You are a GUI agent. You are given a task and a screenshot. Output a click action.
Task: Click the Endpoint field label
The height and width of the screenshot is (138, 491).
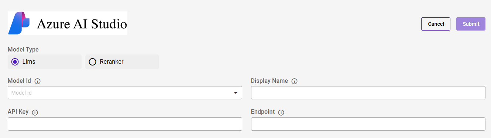(263, 112)
